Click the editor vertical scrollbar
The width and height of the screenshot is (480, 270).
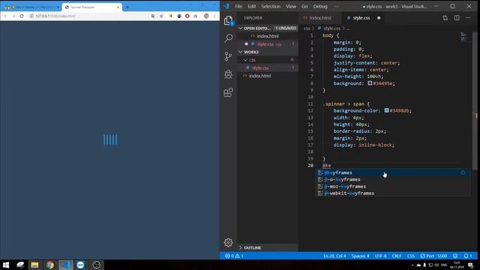[475, 101]
